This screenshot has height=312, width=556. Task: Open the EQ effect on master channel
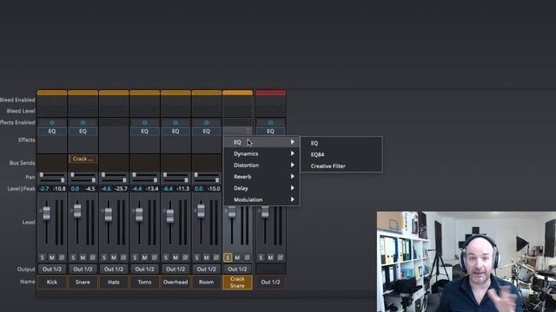coord(270,131)
